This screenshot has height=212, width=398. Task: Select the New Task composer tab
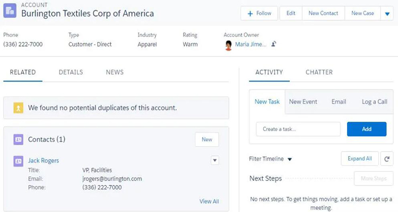(267, 102)
